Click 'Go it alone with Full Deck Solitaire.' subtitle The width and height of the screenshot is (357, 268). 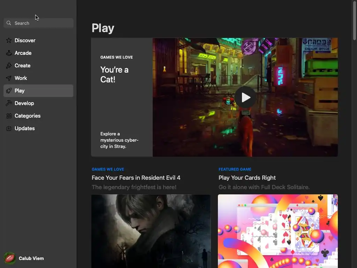[x=264, y=187]
